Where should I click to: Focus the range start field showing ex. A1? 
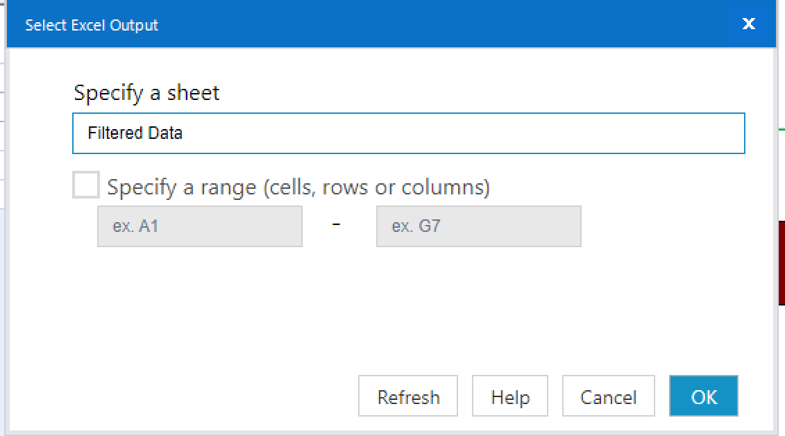coord(200,226)
